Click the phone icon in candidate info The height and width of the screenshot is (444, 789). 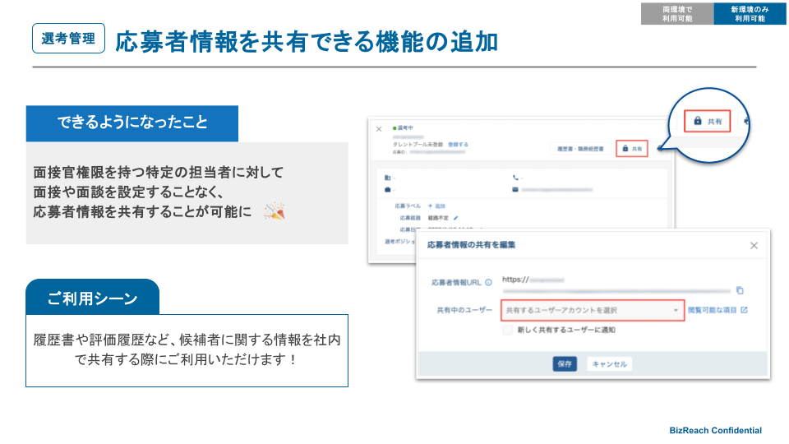pyautogui.click(x=515, y=178)
